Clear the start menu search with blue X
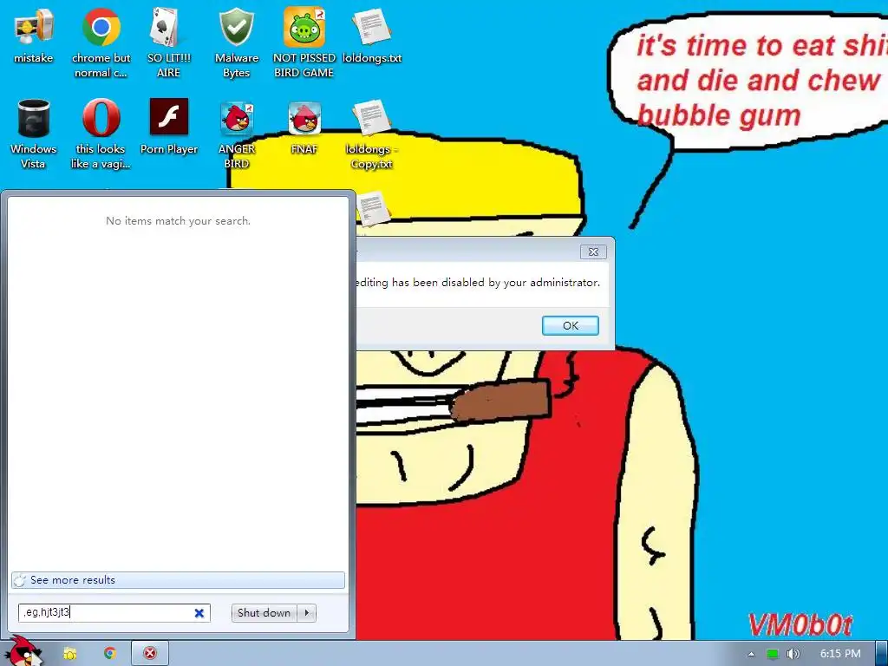Viewport: 888px width, 666px height. pos(199,613)
